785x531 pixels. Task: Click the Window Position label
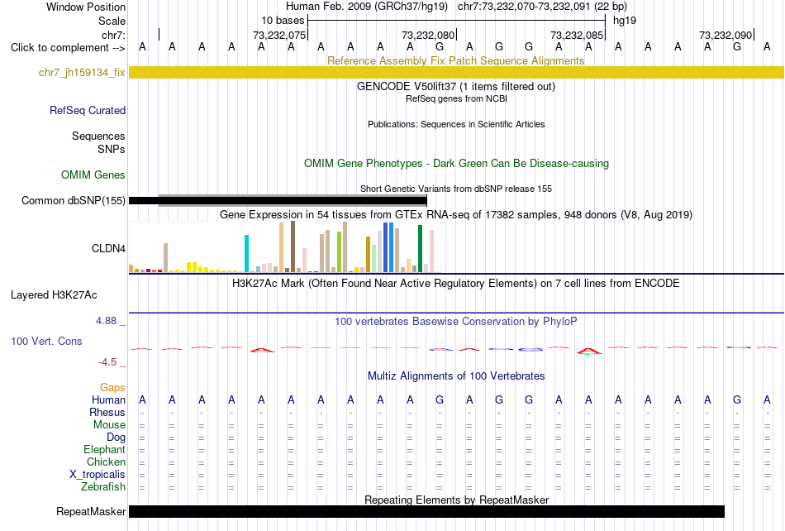coord(86,7)
